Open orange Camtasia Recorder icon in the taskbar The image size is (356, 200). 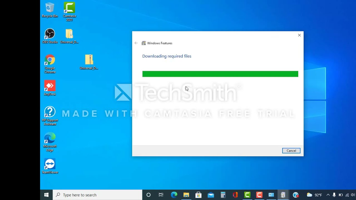(259, 195)
